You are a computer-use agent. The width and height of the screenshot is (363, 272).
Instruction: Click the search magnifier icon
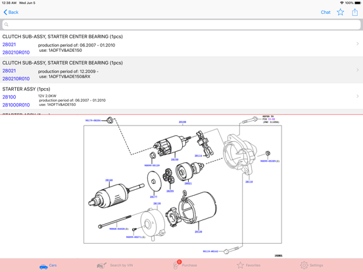tap(7, 24)
